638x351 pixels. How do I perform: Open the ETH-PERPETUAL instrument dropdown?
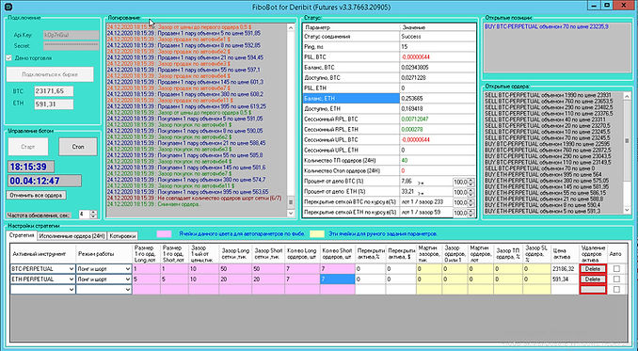click(x=72, y=279)
